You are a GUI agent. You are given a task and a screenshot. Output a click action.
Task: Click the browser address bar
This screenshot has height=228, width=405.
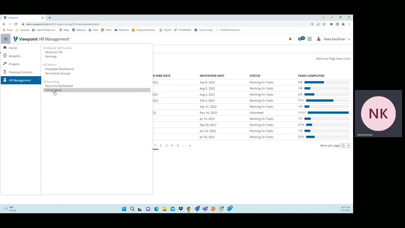pos(165,24)
